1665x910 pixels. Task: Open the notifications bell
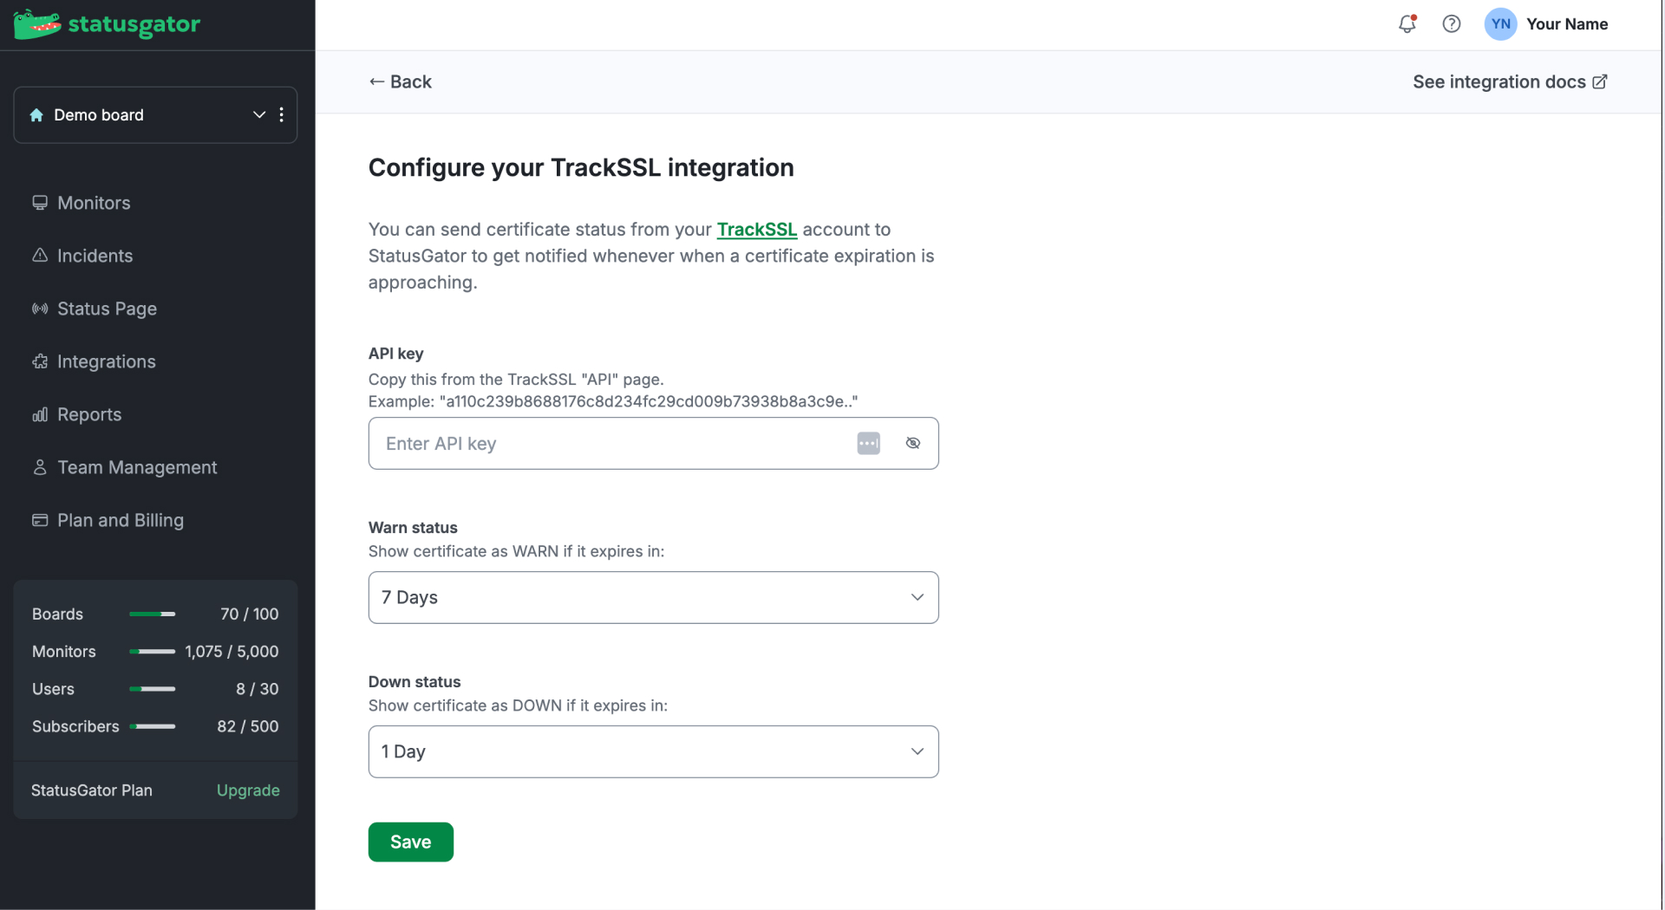[1407, 24]
